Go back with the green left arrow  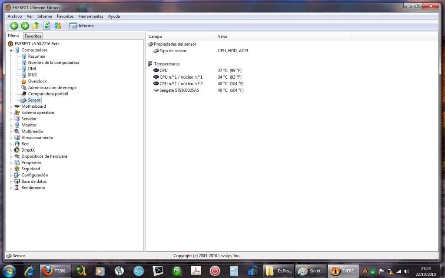(x=14, y=26)
